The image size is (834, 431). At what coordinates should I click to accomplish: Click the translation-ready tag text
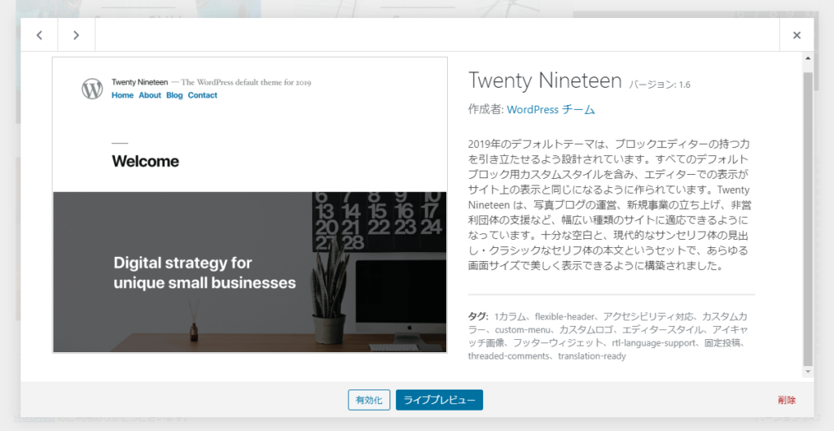click(x=592, y=356)
